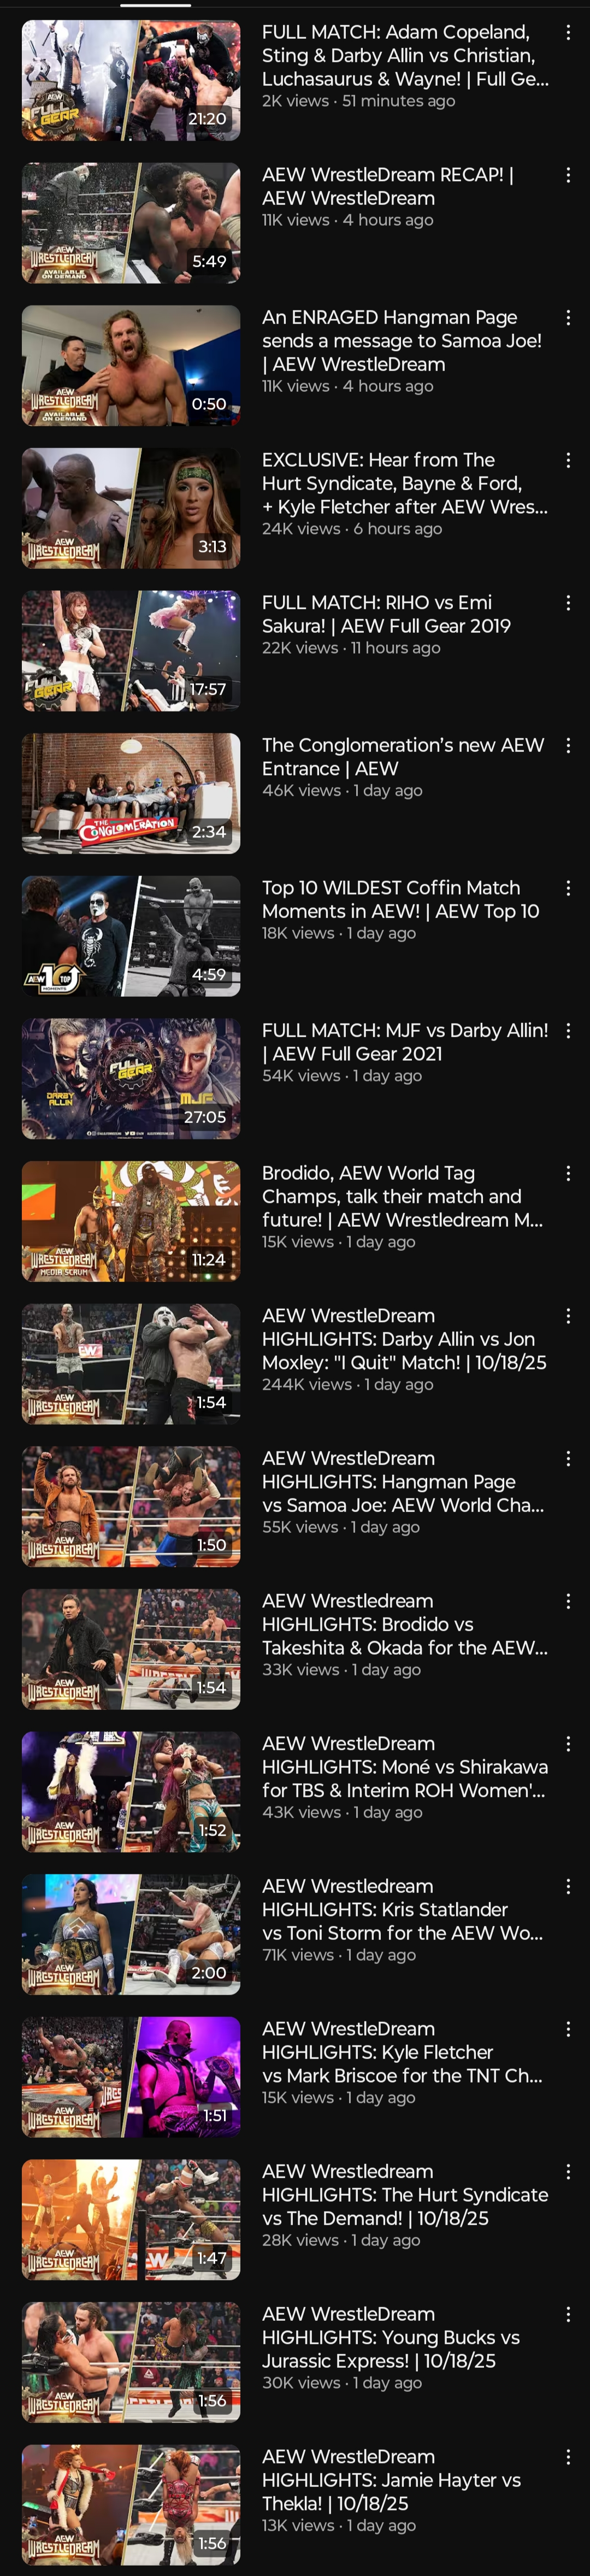Viewport: 590px width, 2576px height.
Task: Open options for Darby Allin vs Jon Moxley highlights
Action: tap(568, 1316)
